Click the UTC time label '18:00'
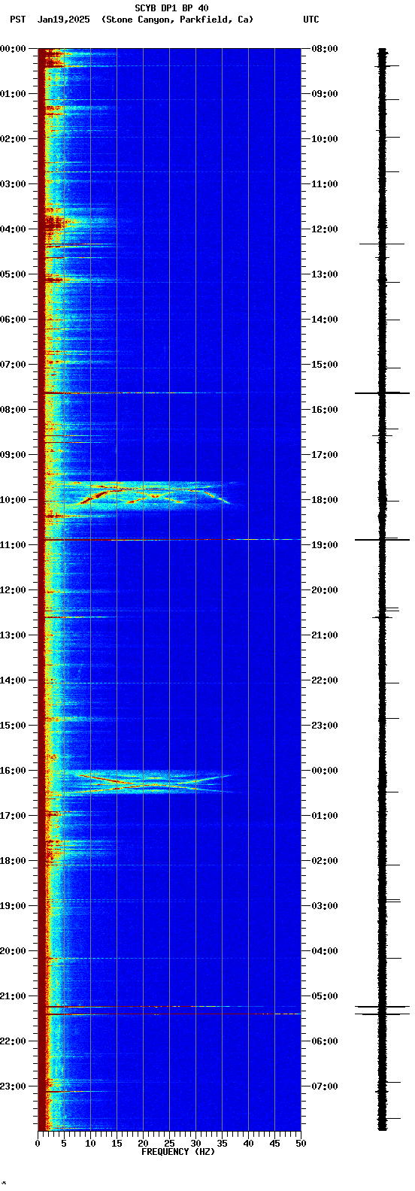Viewport: 415px width, 1191px height. point(325,500)
